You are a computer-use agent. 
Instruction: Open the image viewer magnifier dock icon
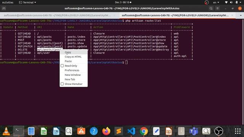(x=206, y=131)
